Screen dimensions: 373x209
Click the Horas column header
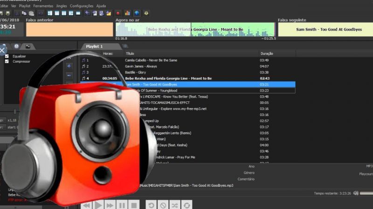[x=108, y=53]
